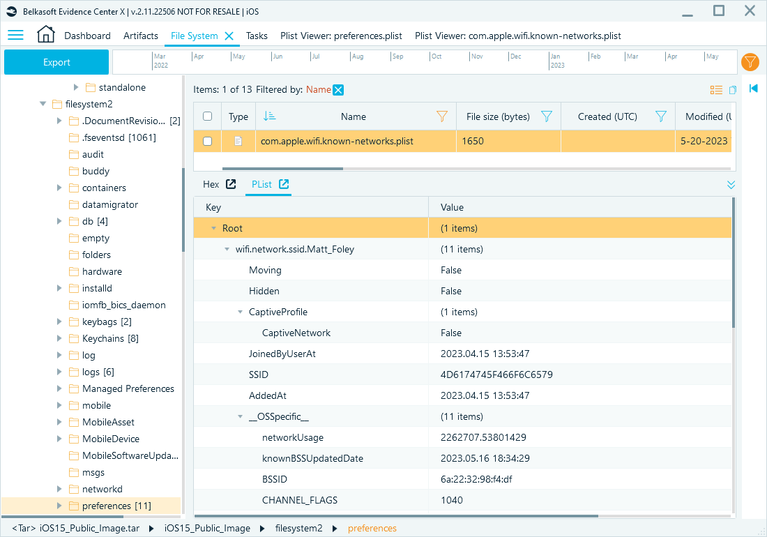Select the networkd folder
Screen dimensions: 767x537
pos(102,489)
